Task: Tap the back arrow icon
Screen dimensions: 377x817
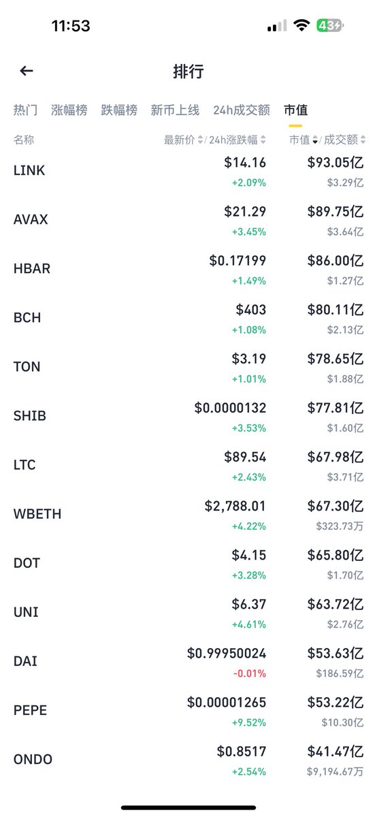Action: point(27,71)
